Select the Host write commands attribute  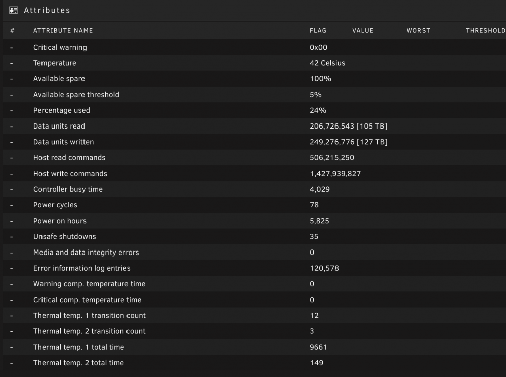[70, 174]
